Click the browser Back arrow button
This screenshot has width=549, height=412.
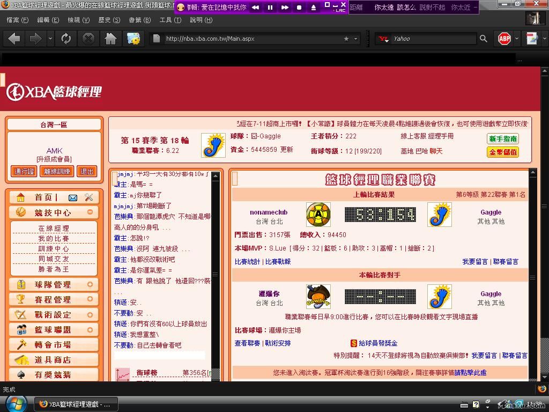click(14, 39)
